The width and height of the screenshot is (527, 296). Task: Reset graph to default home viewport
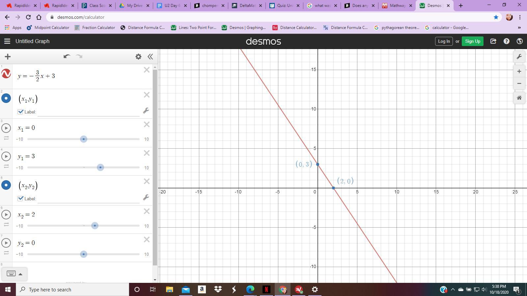pyautogui.click(x=519, y=98)
